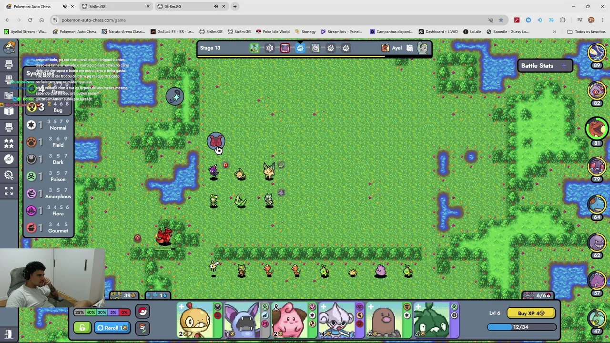This screenshot has height=343, width=610.
Task: Click the Pokeball icon beside shop odds
Action: [x=142, y=312]
